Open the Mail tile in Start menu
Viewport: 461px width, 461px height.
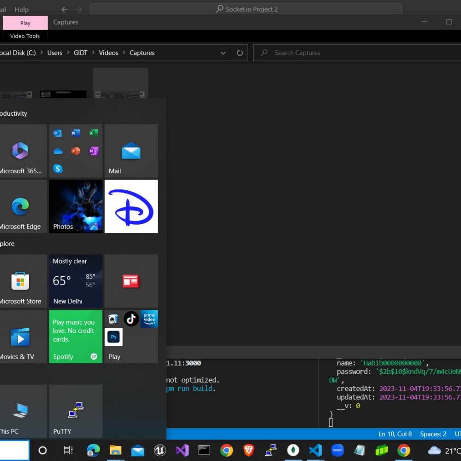pos(131,151)
